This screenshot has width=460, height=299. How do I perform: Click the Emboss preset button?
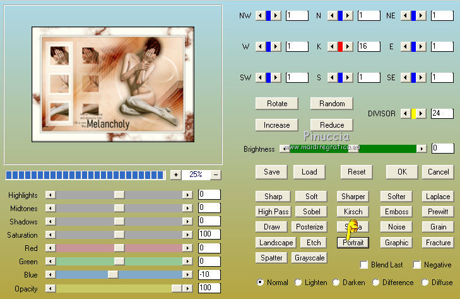pos(396,212)
